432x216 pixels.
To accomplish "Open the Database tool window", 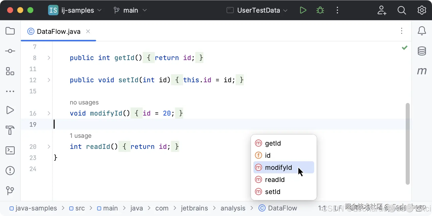I will coord(422,51).
